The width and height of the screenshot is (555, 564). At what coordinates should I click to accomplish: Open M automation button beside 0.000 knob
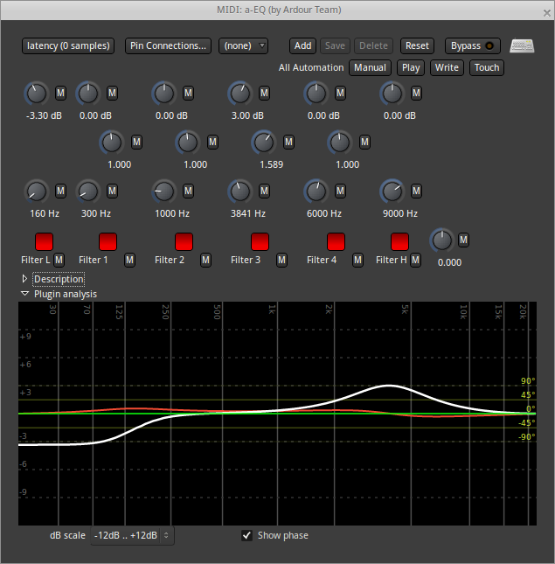464,240
